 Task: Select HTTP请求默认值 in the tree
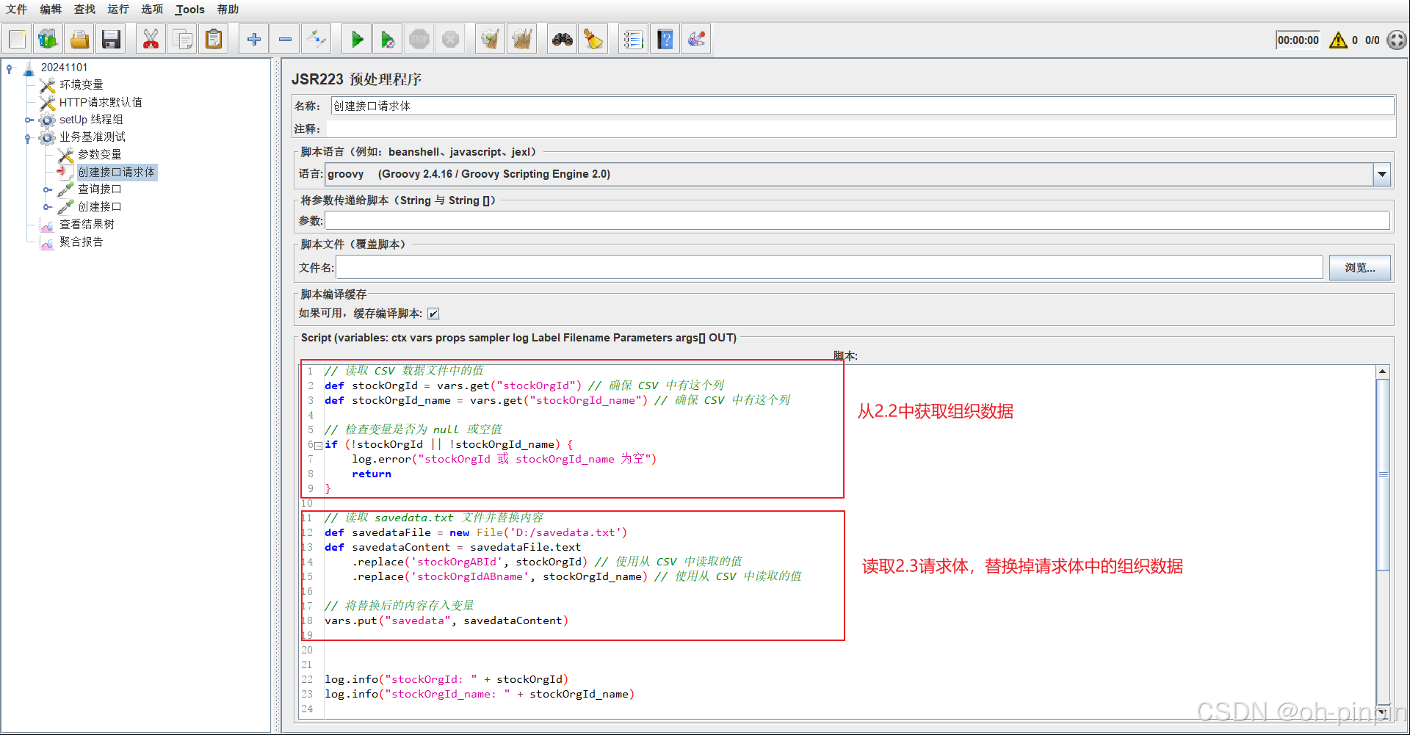pyautogui.click(x=101, y=103)
